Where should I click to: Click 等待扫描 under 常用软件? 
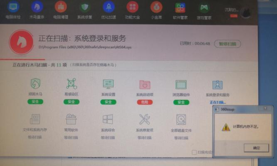pos(71,137)
